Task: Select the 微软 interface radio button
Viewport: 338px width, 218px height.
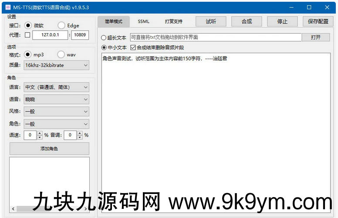Action: 28,26
